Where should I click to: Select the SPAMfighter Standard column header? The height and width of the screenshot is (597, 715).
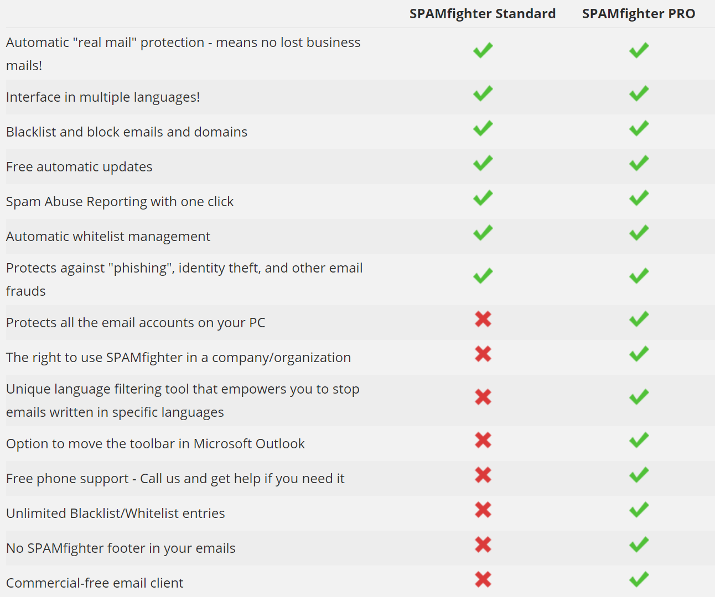coord(482,14)
